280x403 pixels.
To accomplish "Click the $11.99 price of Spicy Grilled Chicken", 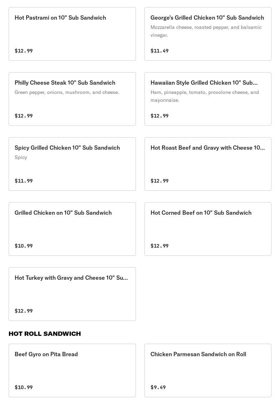I will [24, 181].
